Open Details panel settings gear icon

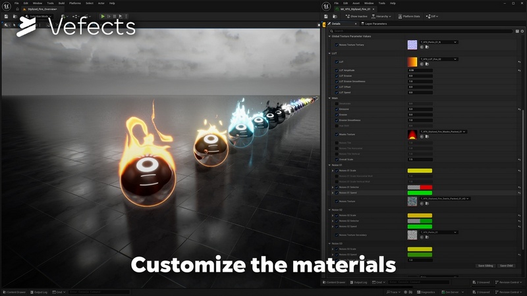(521, 31)
